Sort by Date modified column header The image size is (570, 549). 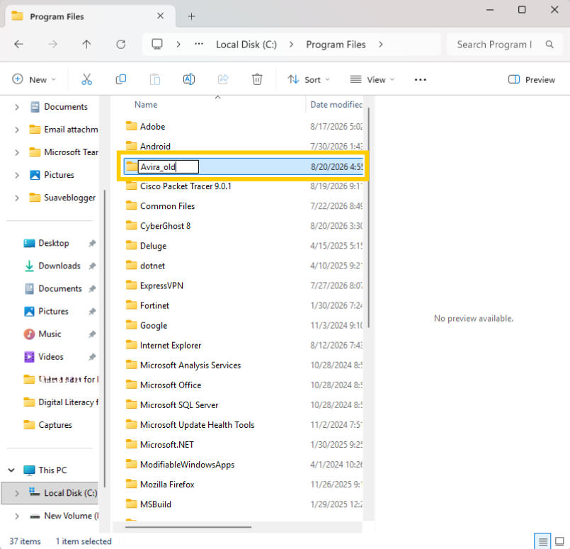336,105
